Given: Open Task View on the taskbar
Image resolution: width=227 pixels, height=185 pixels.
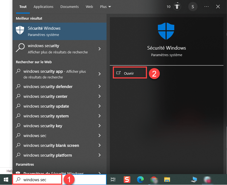Looking at the screenshot, I should click(x=113, y=180).
